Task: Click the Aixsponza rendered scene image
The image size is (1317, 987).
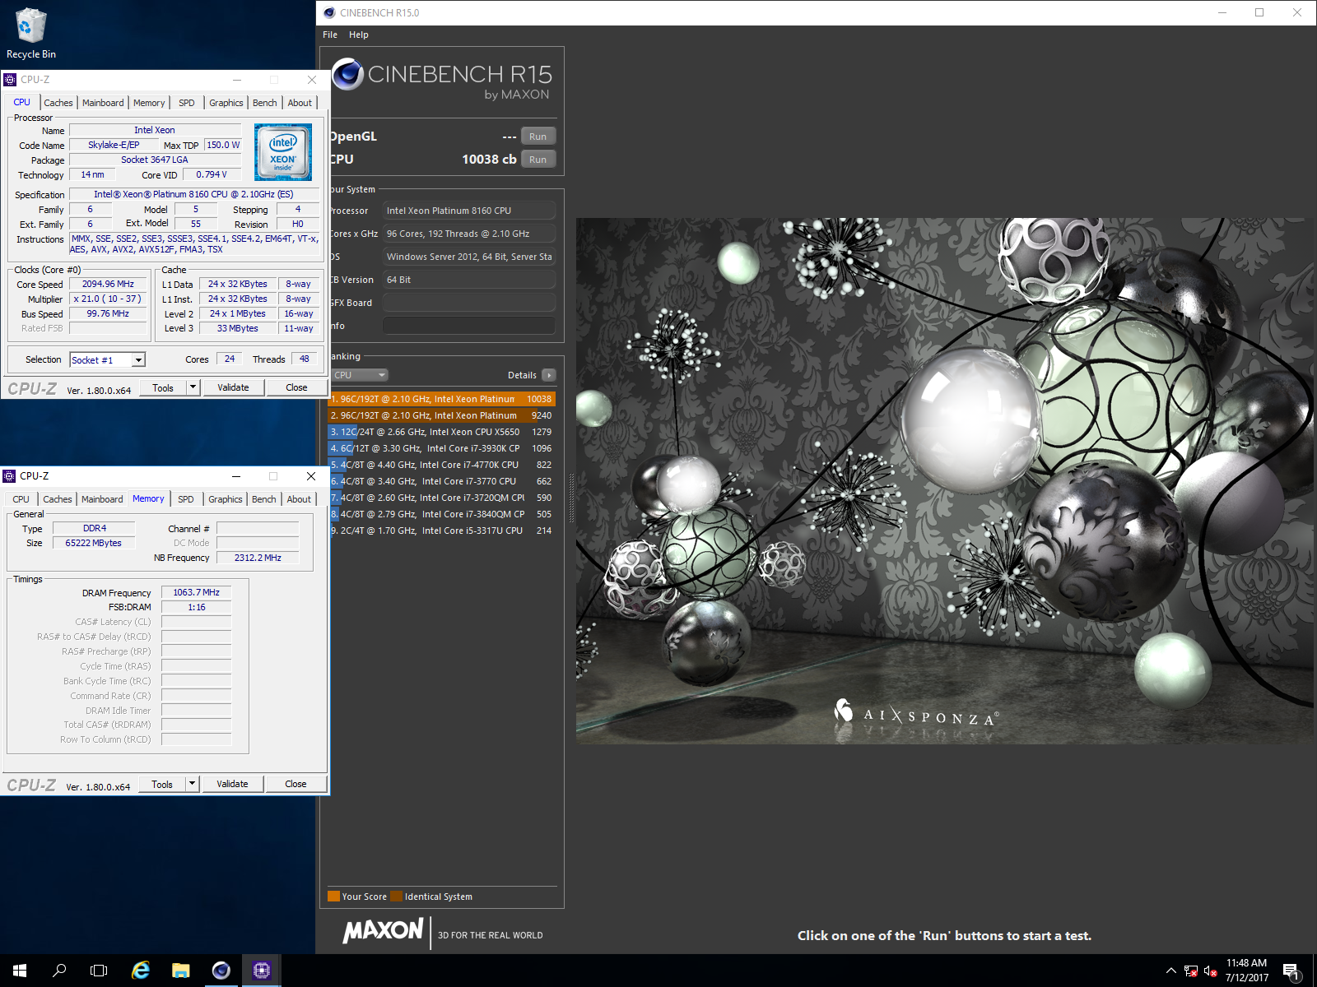Action: tap(944, 481)
